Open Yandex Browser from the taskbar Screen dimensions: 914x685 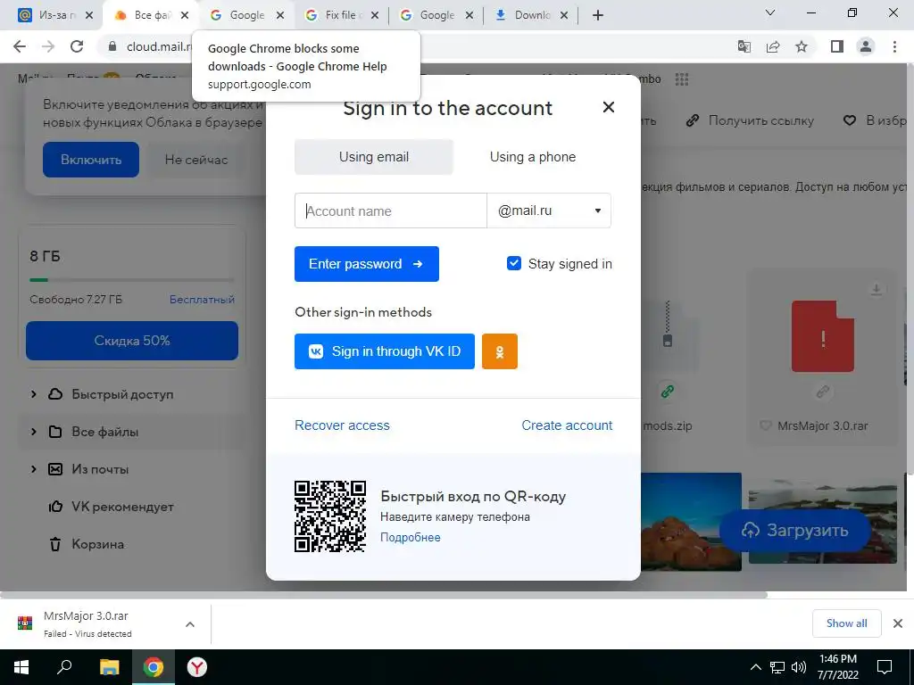point(197,667)
